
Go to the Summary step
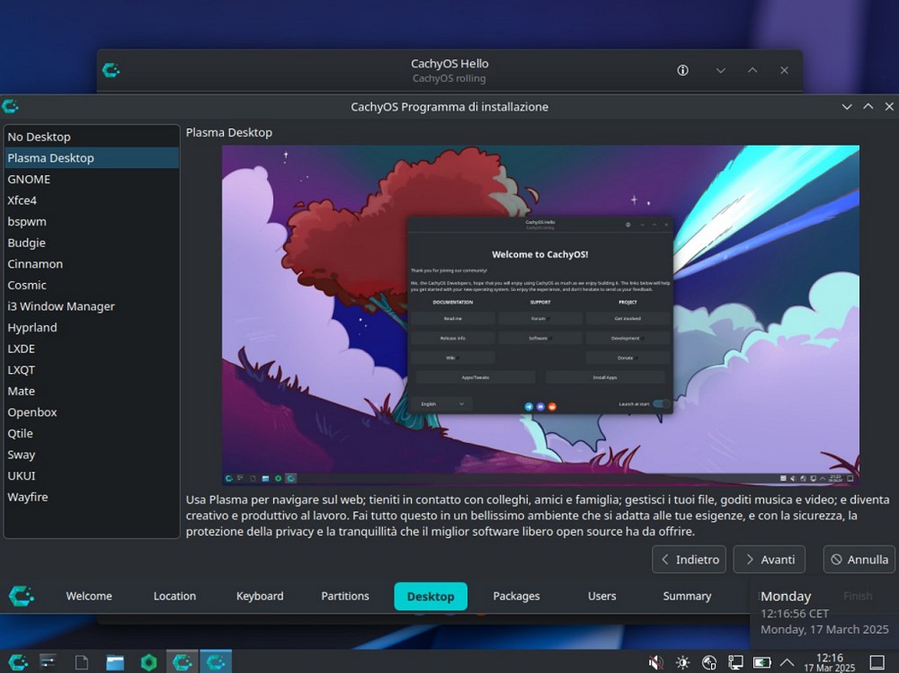[x=687, y=597]
